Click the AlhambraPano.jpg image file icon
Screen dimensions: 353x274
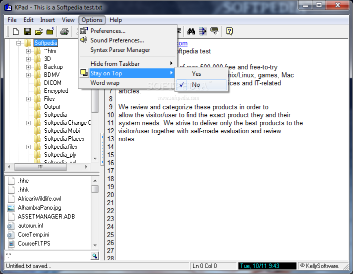tap(11, 208)
